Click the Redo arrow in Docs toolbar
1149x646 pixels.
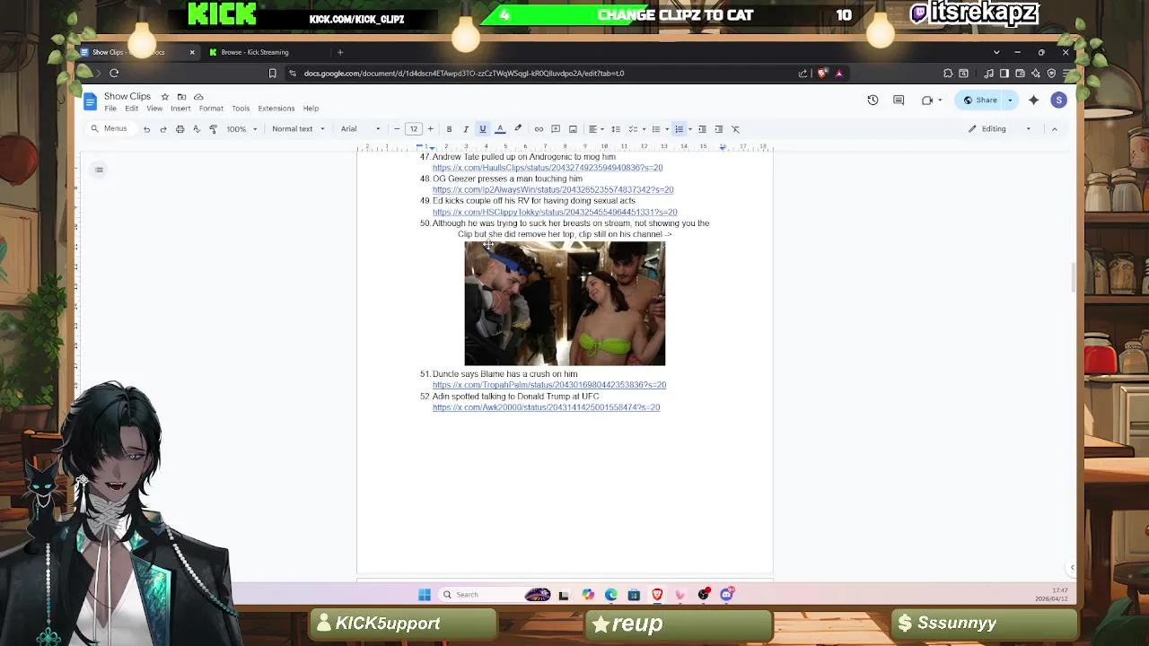click(x=162, y=129)
